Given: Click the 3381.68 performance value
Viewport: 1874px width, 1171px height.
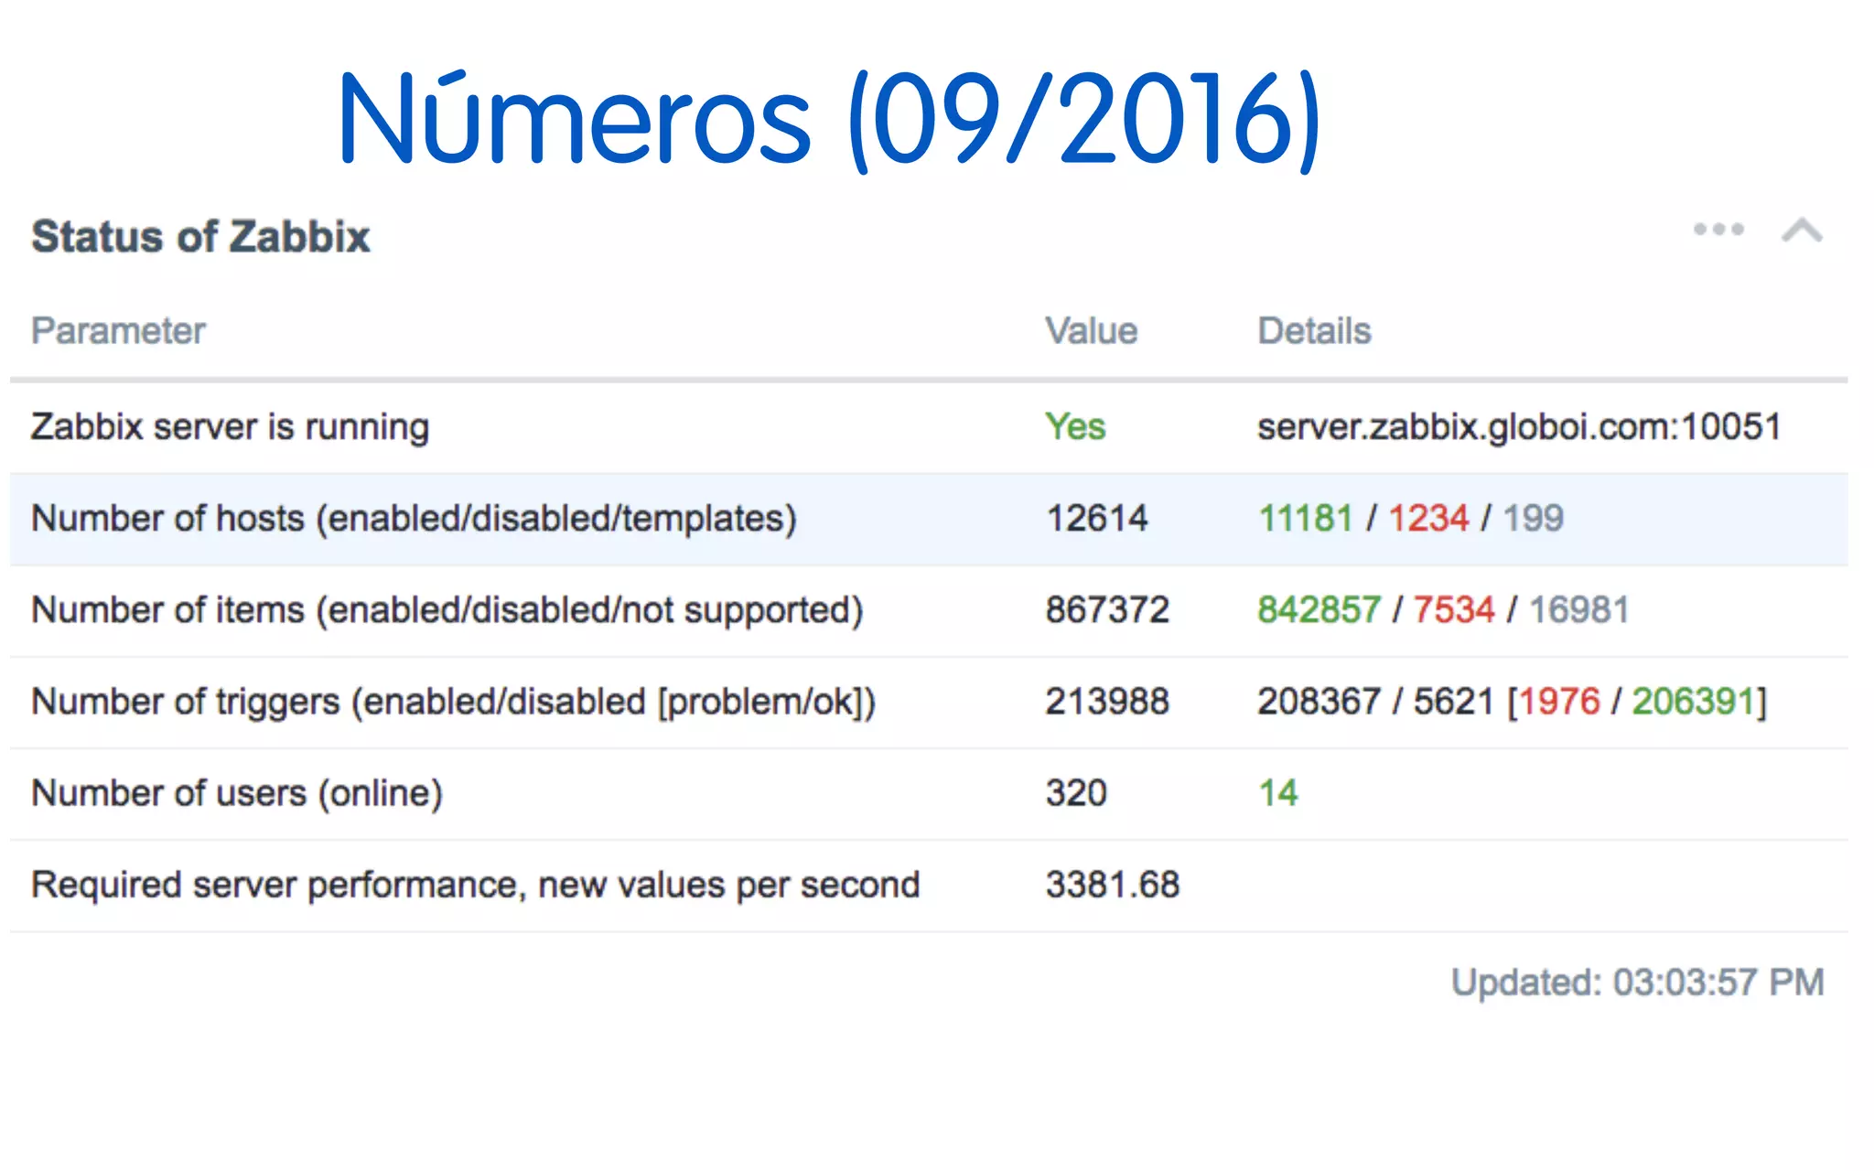Looking at the screenshot, I should (x=1112, y=885).
